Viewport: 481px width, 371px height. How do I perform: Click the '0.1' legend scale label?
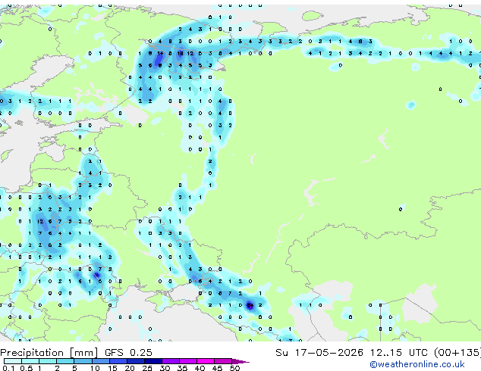point(8,368)
